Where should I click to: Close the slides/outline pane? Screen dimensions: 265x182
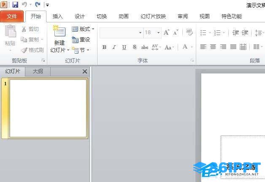point(85,71)
